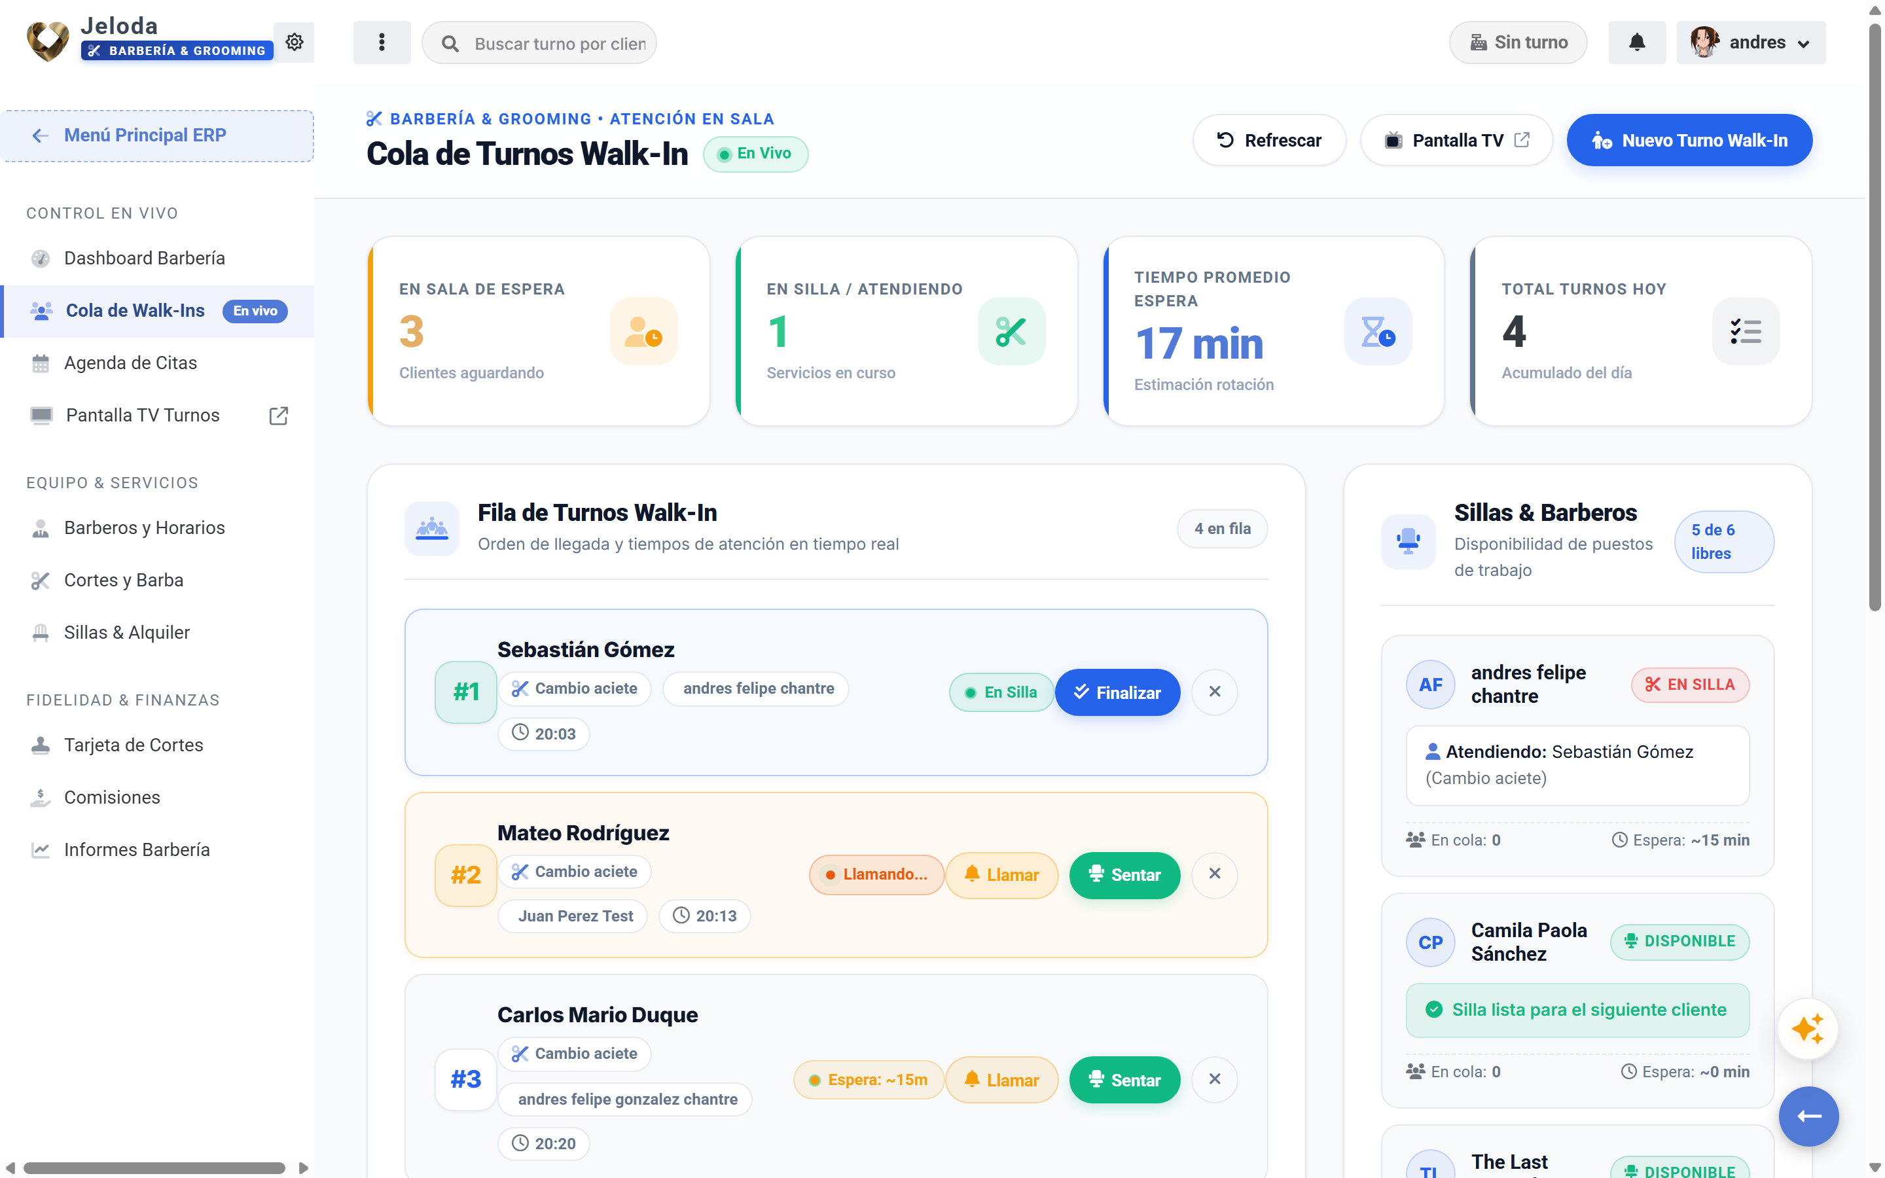Image resolution: width=1885 pixels, height=1178 pixels.
Task: Click the Refrescar button
Action: tap(1269, 140)
